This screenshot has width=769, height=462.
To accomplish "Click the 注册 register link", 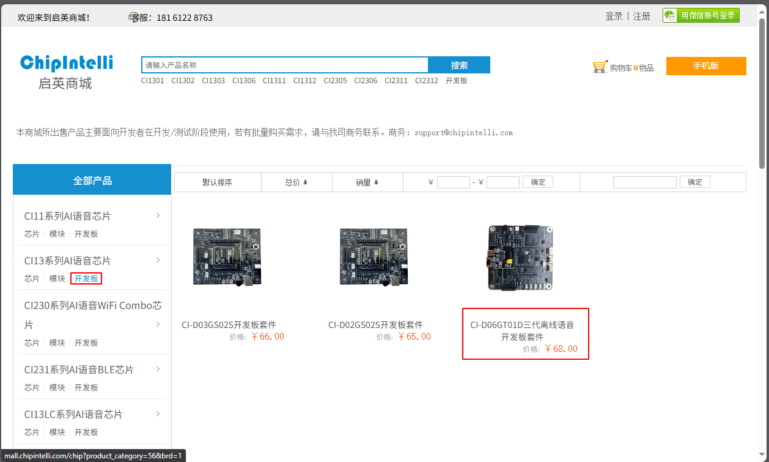I will [x=642, y=17].
